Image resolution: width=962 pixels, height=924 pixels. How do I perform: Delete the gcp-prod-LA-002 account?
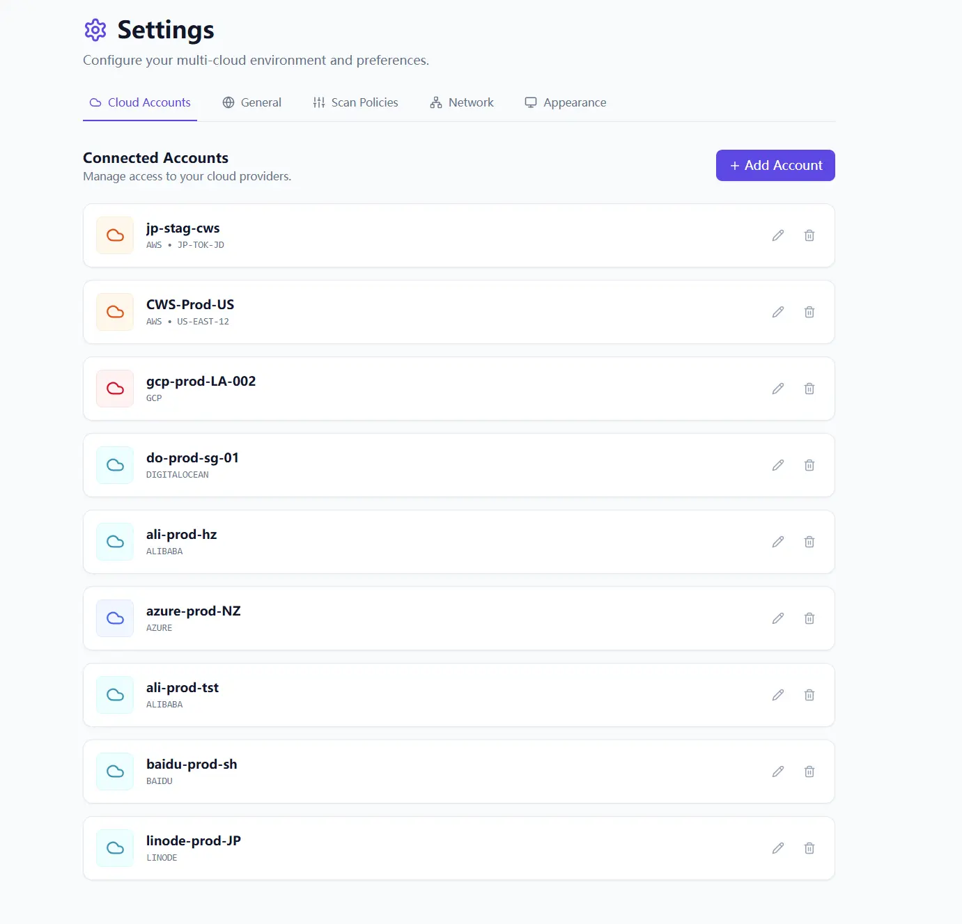pos(809,389)
